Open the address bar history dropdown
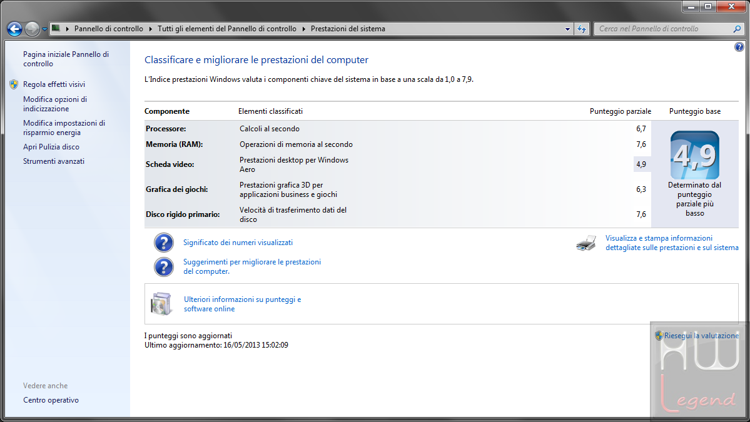This screenshot has width=750, height=422. [568, 29]
